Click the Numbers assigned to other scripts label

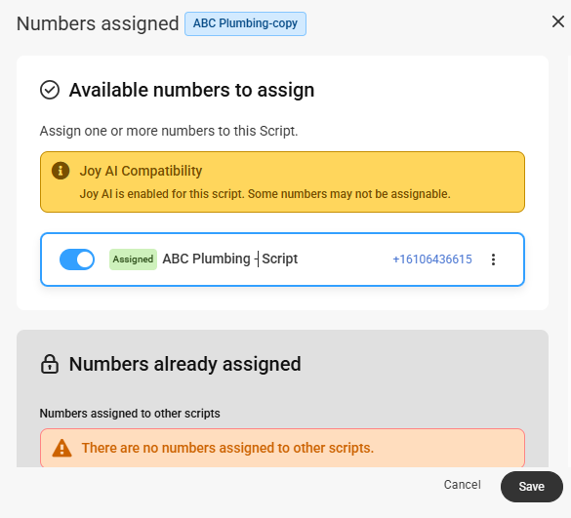pos(130,414)
